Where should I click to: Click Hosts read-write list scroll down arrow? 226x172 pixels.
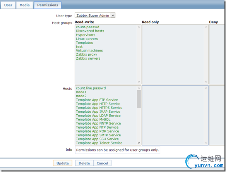pyautogui.click(x=139, y=143)
